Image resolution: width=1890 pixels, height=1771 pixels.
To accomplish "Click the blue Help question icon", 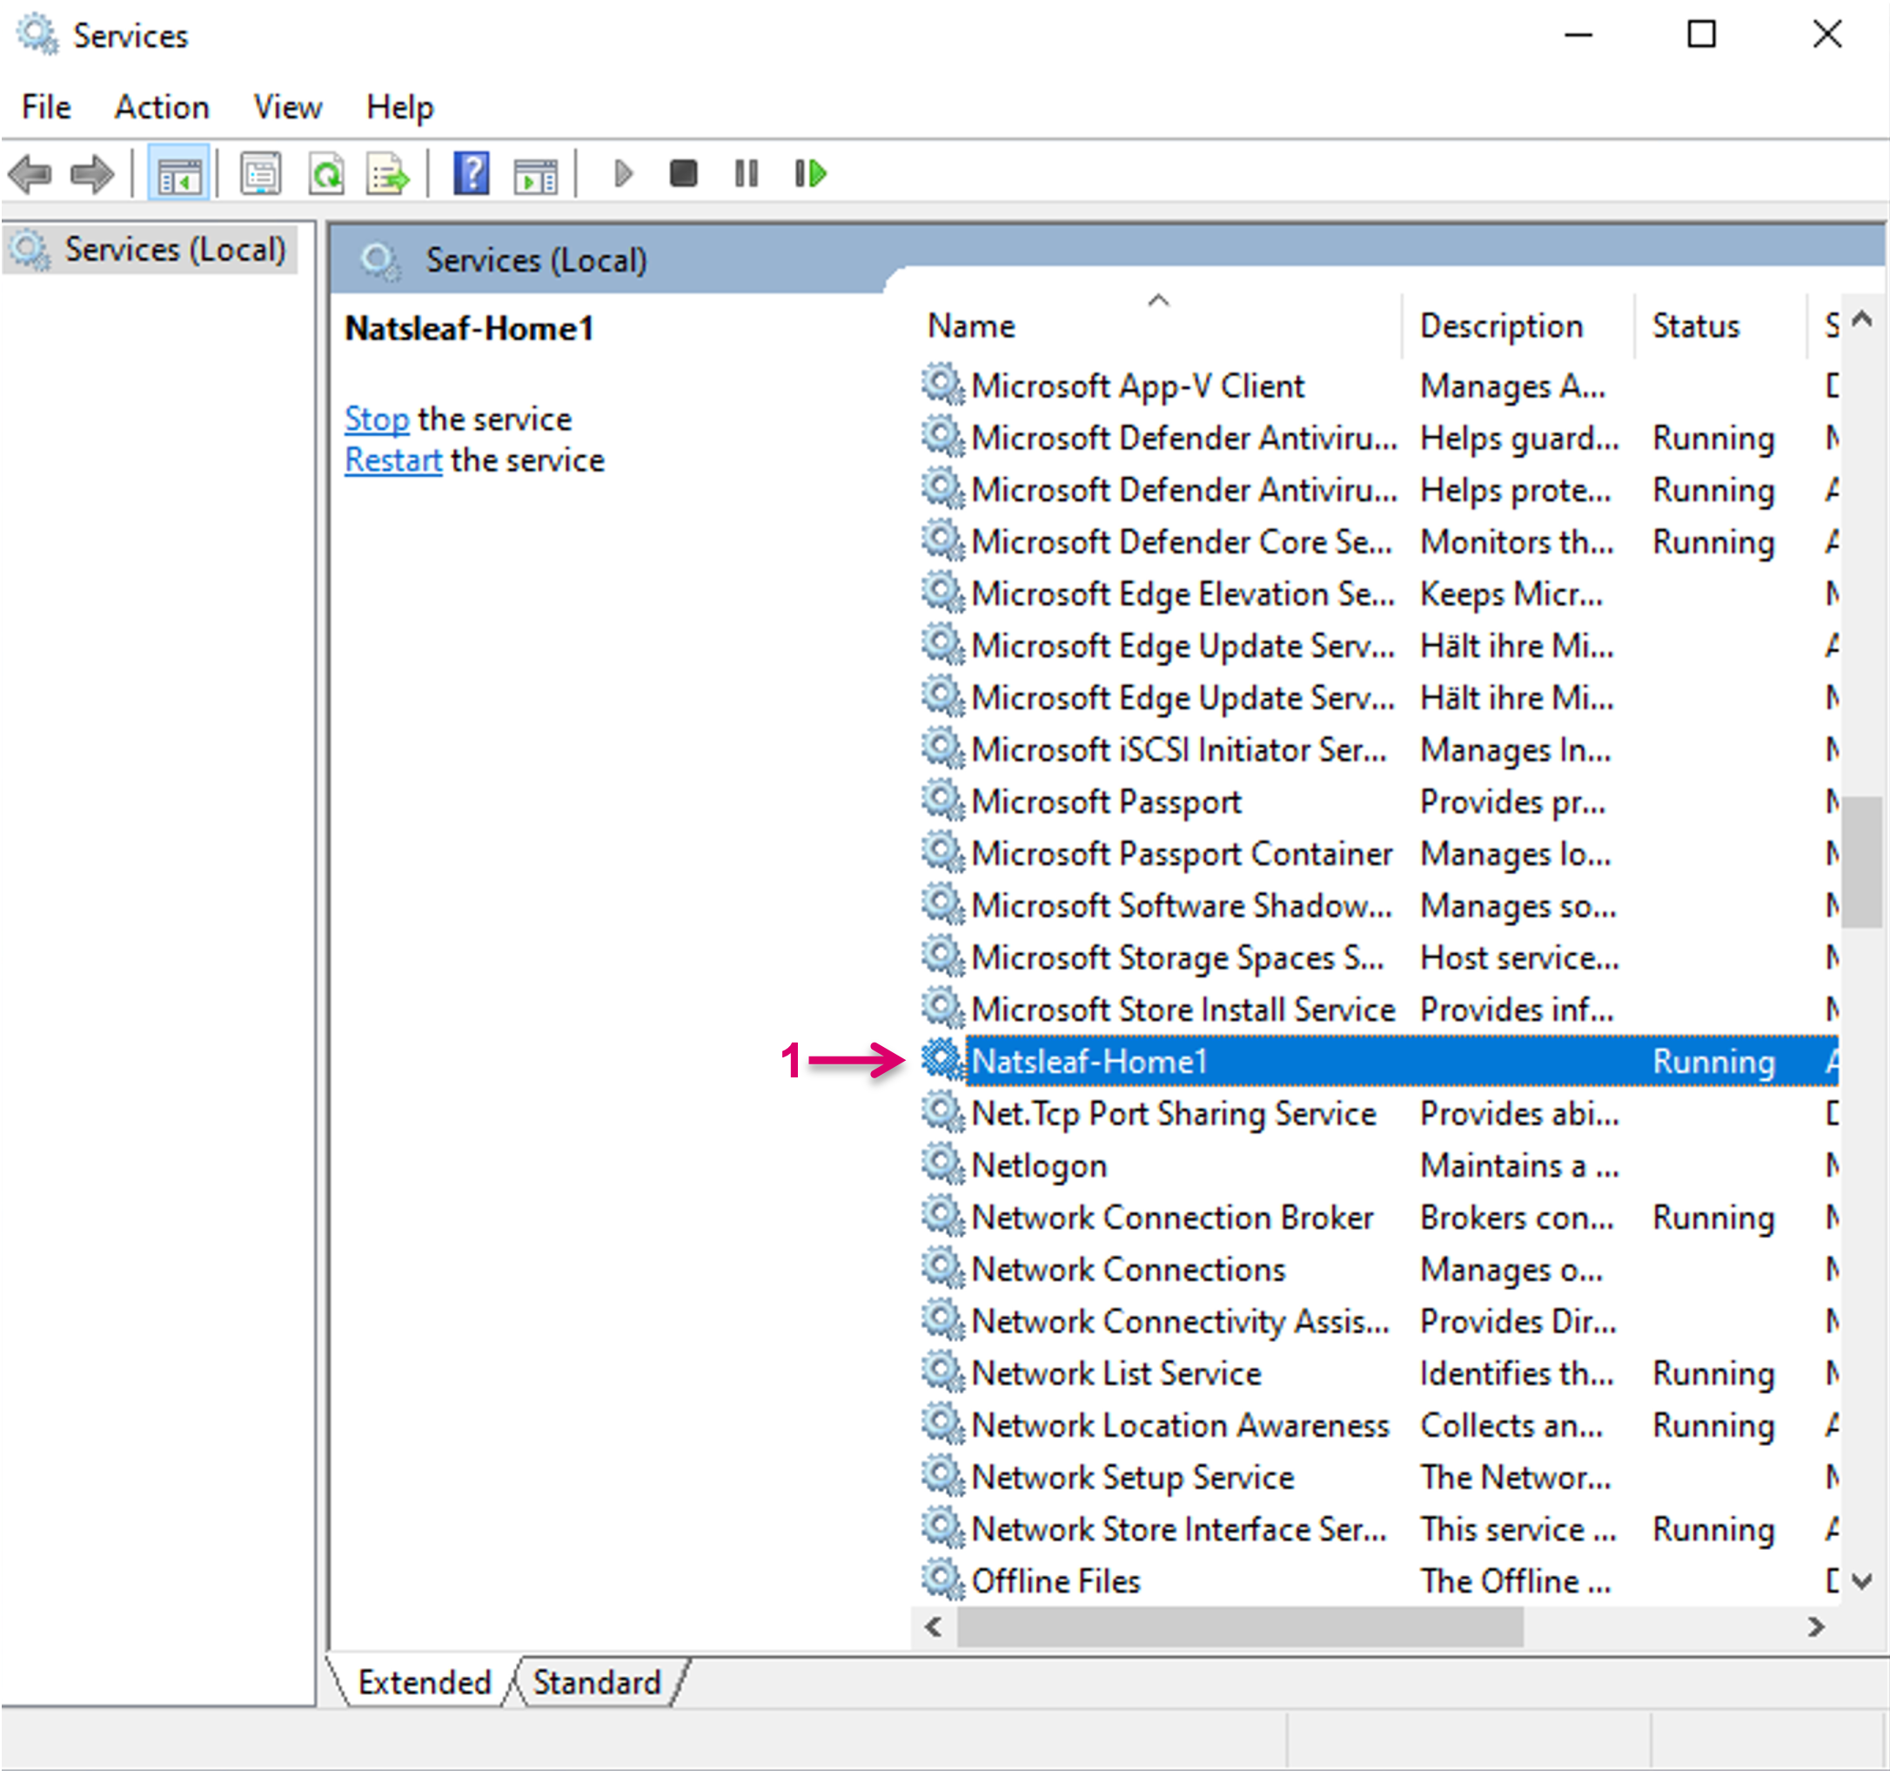I will (472, 174).
